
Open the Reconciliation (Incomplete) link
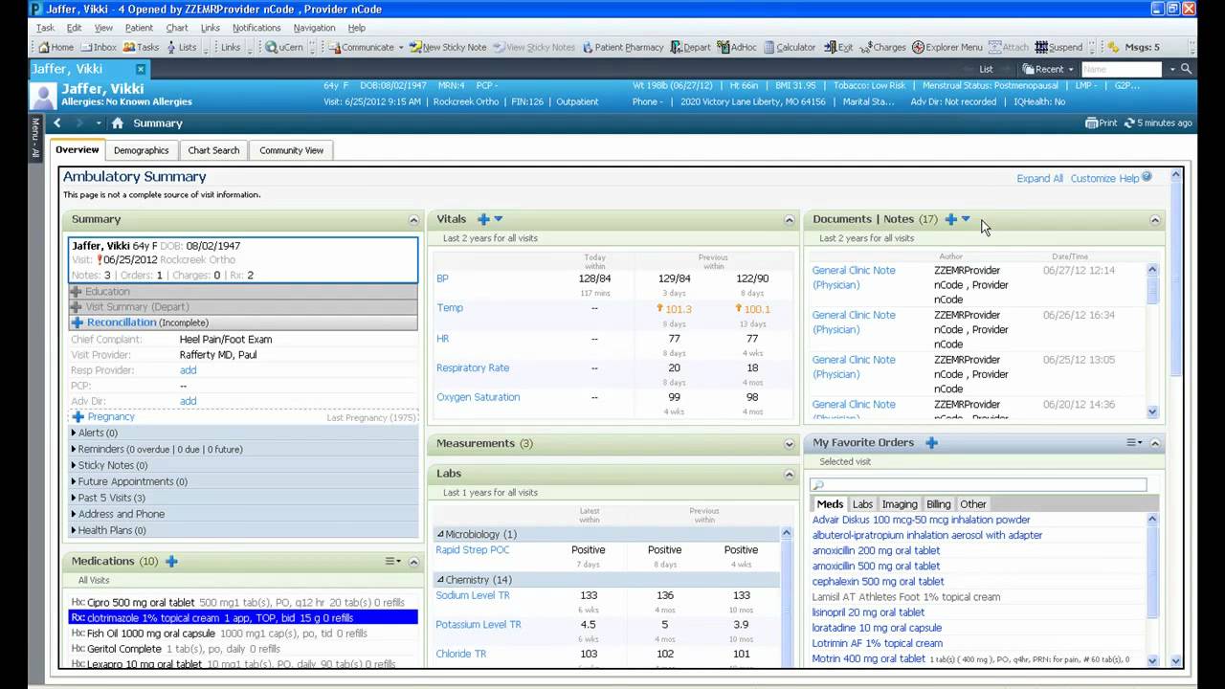[147, 322]
